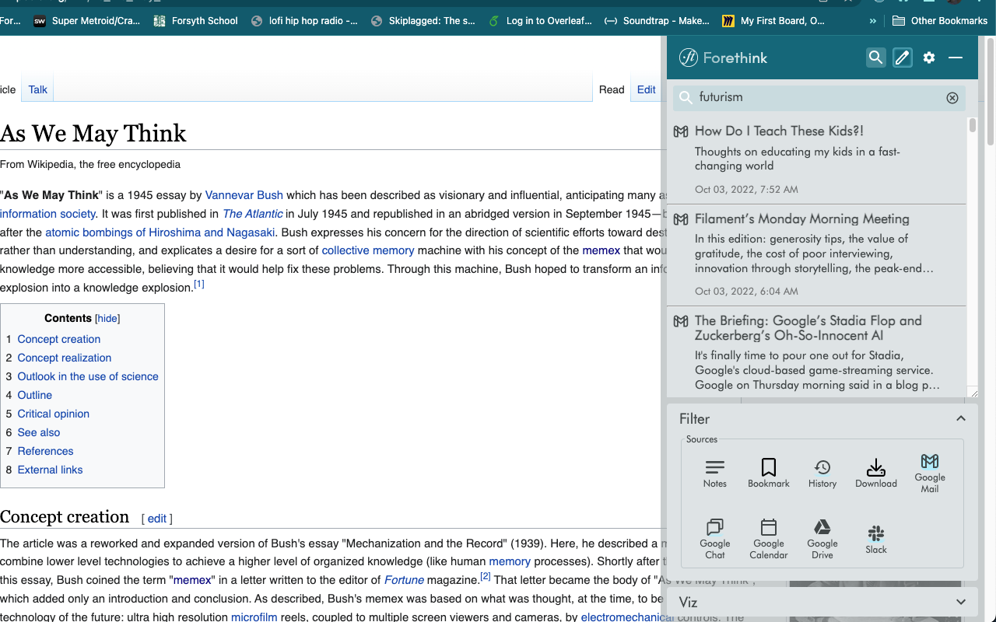996x622 pixels.
Task: Jump to External links section
Action: tap(51, 470)
